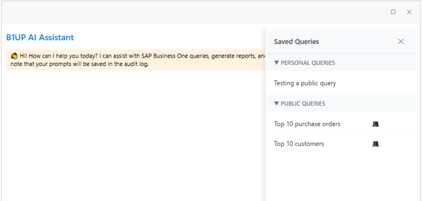Maximize the assistant window
422x201 pixels.
(x=393, y=12)
